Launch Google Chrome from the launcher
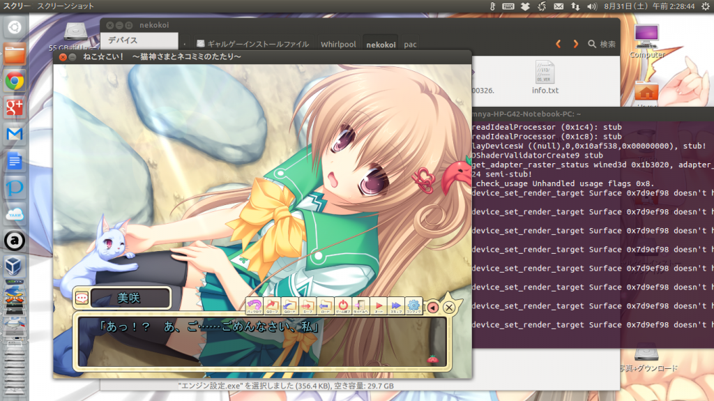Image resolution: width=714 pixels, height=401 pixels. point(15,81)
